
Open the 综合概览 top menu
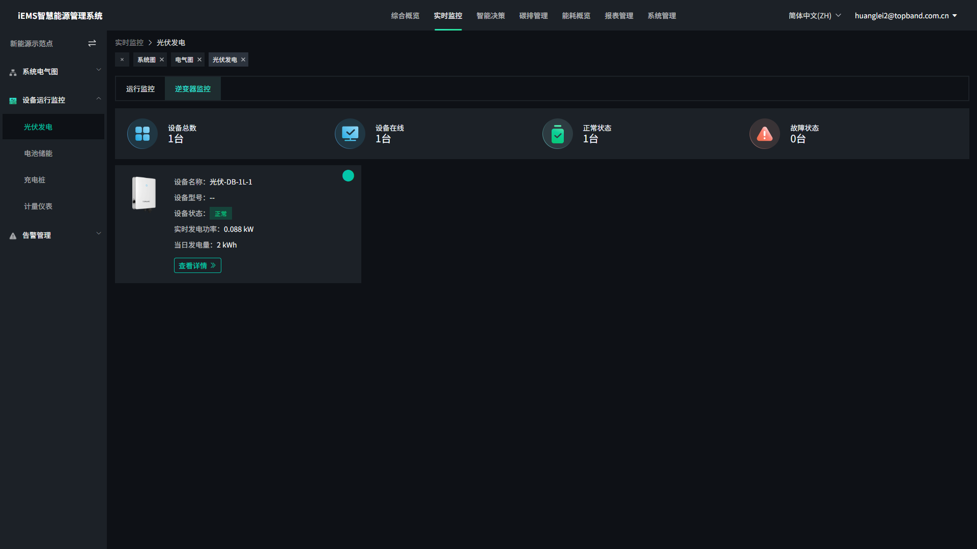click(406, 16)
